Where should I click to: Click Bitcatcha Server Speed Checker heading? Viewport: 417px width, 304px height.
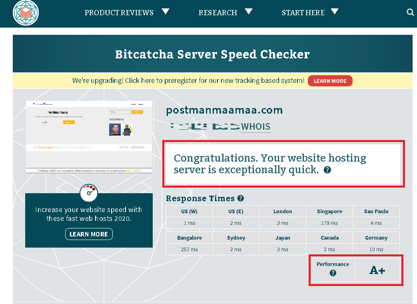coord(212,54)
